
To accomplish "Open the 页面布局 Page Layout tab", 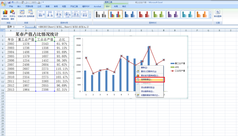I will pos(29,6).
